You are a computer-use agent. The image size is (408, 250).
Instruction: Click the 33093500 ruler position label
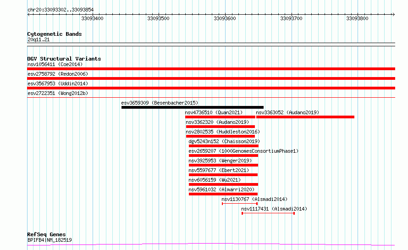pos(158,18)
